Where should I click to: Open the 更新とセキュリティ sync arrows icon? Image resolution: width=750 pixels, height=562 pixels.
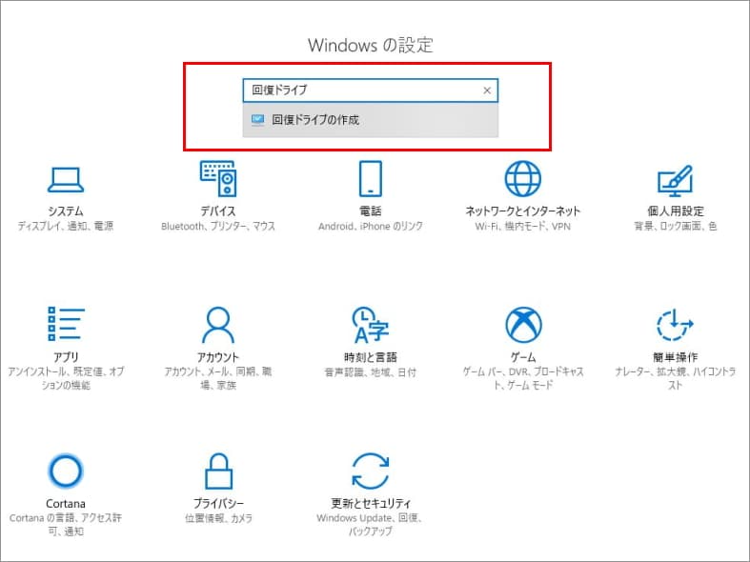(370, 472)
